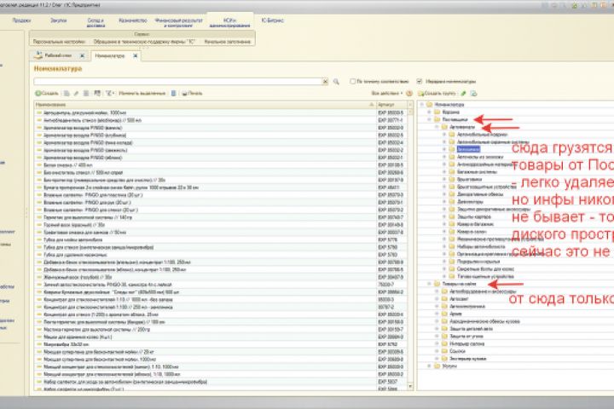Click the Артикул column header
Screen dimensions: 614x409
391,105
